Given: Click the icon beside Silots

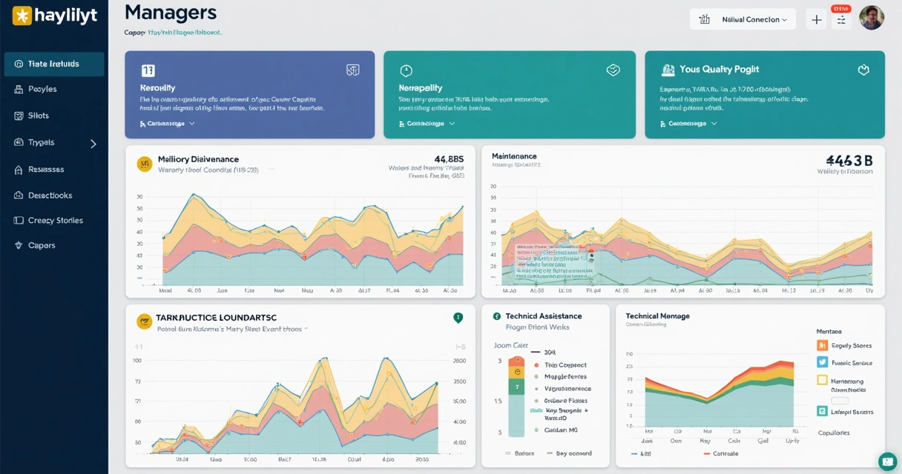Looking at the screenshot, I should click(19, 116).
